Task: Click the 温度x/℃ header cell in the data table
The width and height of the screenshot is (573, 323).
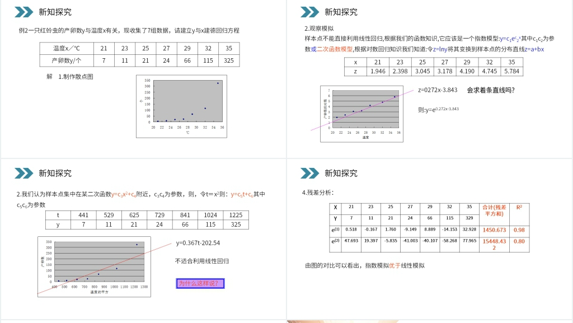Action: pyautogui.click(x=67, y=49)
